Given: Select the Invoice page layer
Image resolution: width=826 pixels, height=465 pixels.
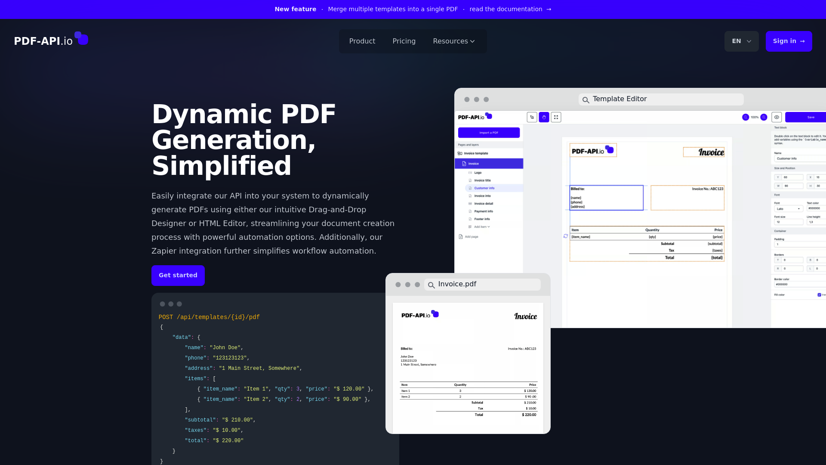Looking at the screenshot, I should coord(489,164).
